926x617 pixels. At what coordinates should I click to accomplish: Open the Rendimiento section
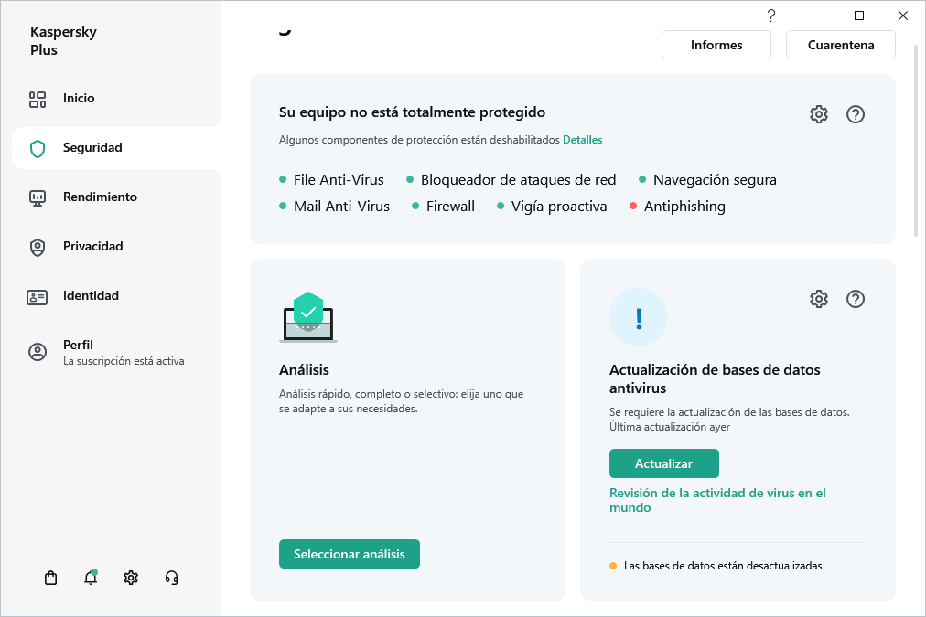click(100, 197)
